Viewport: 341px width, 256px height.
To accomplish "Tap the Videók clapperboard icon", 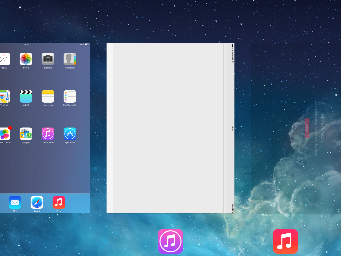I will (x=26, y=96).
